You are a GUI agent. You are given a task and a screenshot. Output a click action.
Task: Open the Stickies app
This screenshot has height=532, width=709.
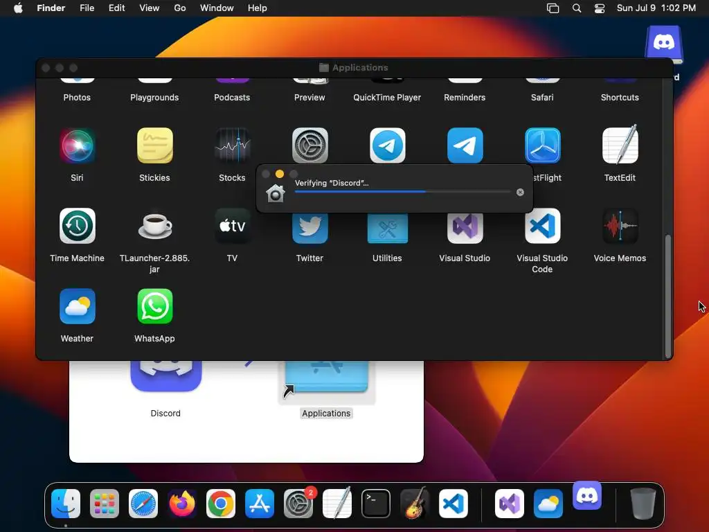tap(154, 145)
